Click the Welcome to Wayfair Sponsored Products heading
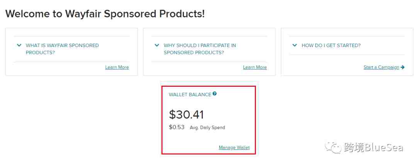417x166 pixels. 105,14
